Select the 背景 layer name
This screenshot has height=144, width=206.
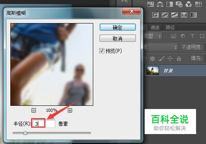(x=168, y=71)
